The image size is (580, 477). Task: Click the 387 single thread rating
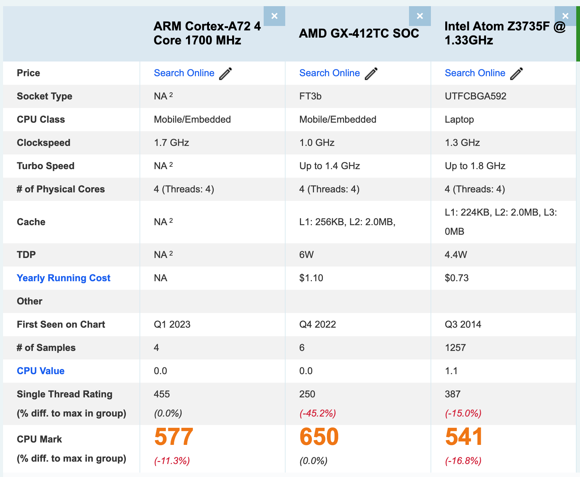click(x=453, y=394)
